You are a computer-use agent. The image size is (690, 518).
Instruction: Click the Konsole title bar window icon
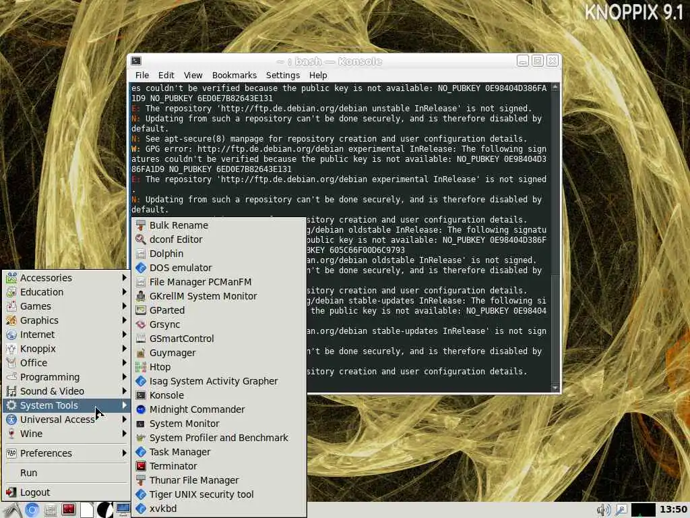136,61
